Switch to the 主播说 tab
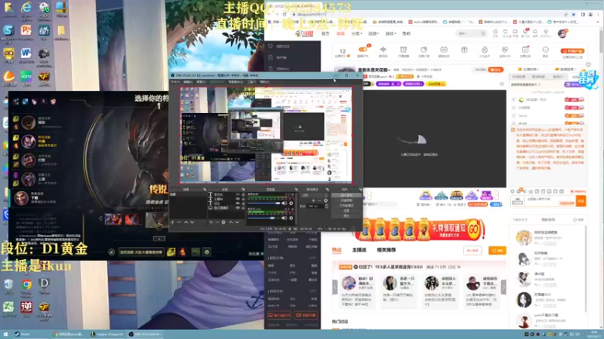The width and height of the screenshot is (604, 339). pyautogui.click(x=359, y=250)
